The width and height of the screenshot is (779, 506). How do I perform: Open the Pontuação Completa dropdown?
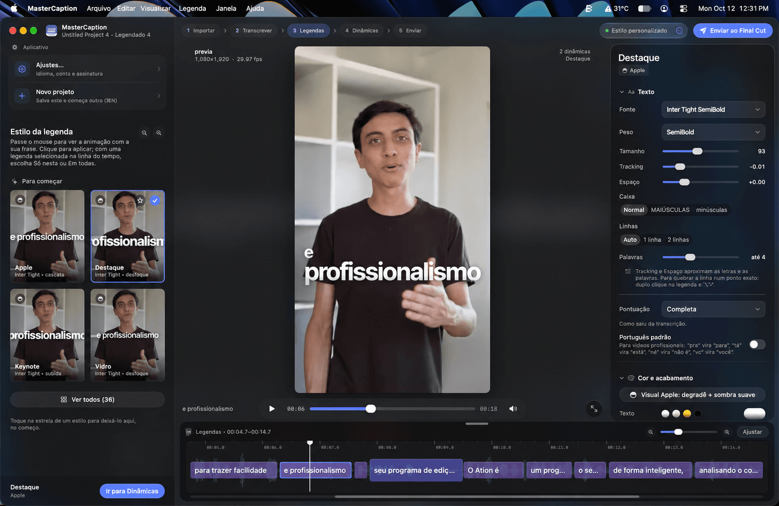click(713, 309)
